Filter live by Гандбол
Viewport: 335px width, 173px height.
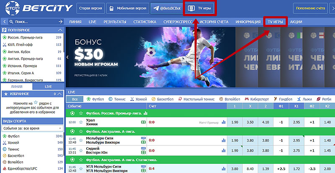pos(283,99)
